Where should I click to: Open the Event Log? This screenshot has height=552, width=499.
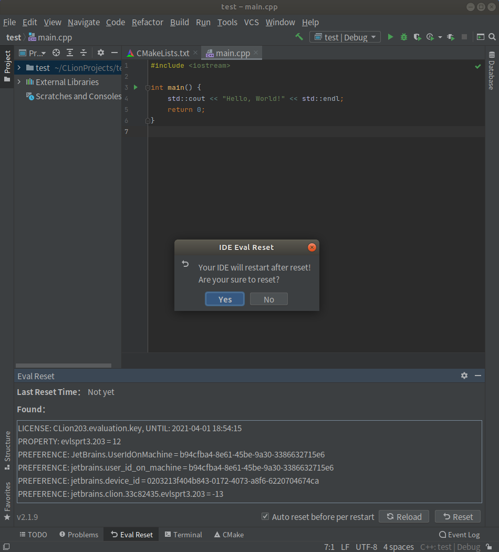tap(459, 534)
